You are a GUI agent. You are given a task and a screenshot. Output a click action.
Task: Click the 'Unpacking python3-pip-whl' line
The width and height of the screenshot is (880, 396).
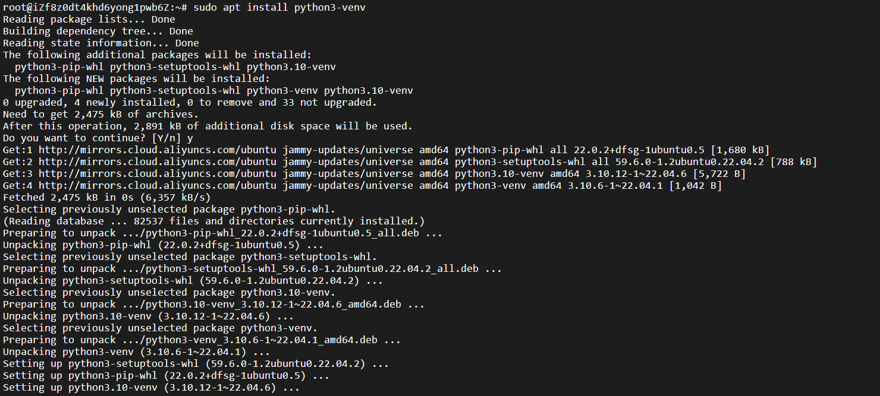pos(164,245)
